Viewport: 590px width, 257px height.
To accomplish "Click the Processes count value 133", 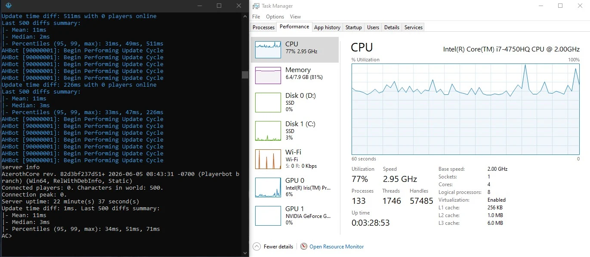I will coord(359,201).
